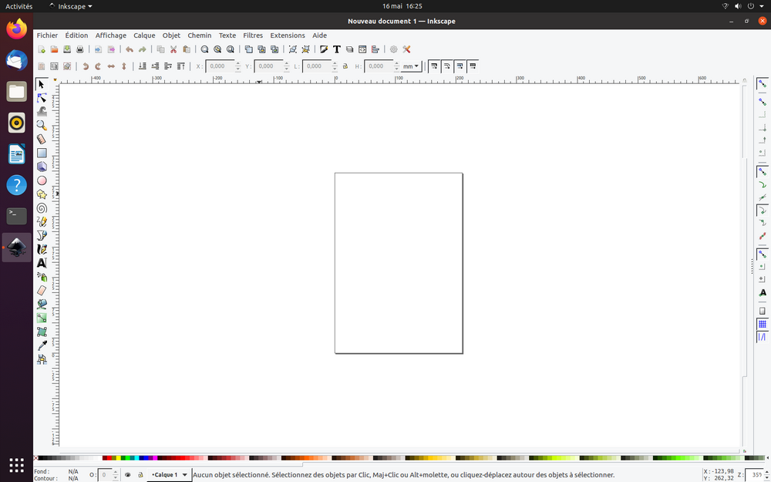Select the Rectangle tool
This screenshot has width=771, height=482.
pyautogui.click(x=42, y=153)
